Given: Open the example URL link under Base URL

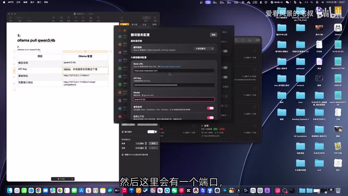Looking at the screenshot, I should (x=170, y=66).
